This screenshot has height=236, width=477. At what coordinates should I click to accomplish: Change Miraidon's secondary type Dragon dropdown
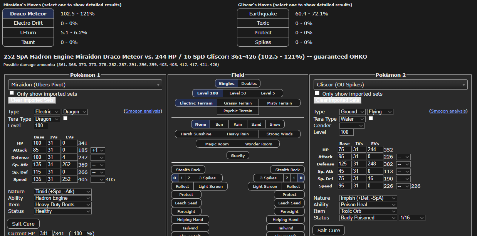point(75,112)
